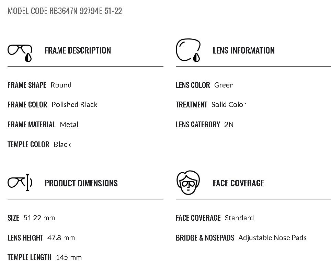
Task: Click the Frame Shape value Round
Action: pyautogui.click(x=61, y=85)
